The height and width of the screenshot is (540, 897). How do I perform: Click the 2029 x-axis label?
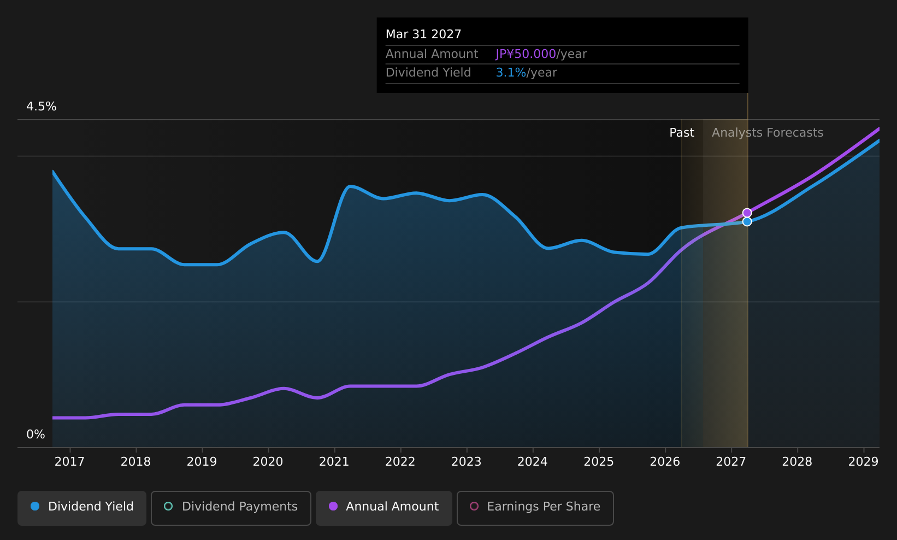863,462
